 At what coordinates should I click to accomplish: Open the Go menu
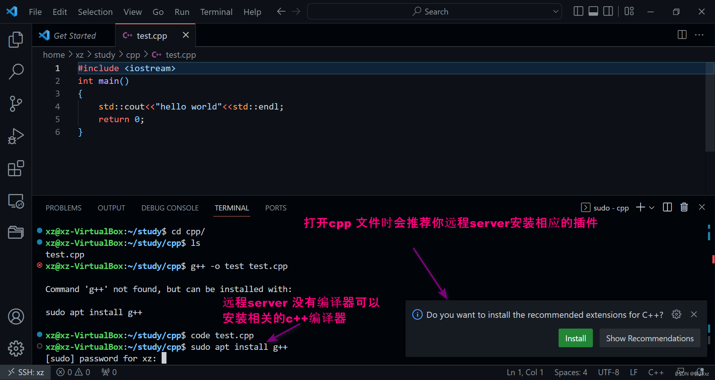(158, 12)
